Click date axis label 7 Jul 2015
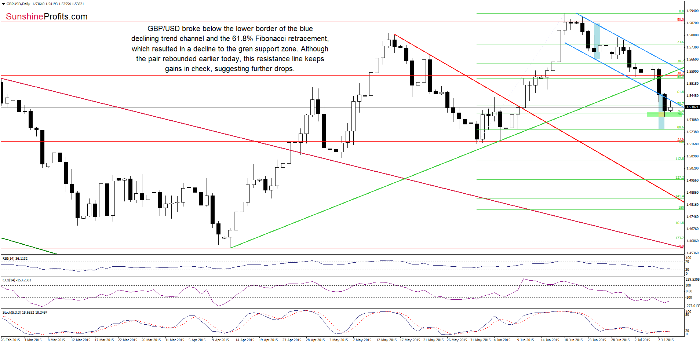This screenshot has width=700, height=343. (666, 340)
